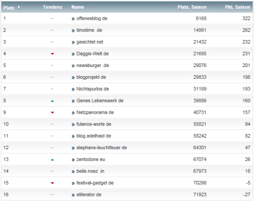The image size is (254, 201).
Task: Open the blogprojekt de link
Action: point(91,77)
